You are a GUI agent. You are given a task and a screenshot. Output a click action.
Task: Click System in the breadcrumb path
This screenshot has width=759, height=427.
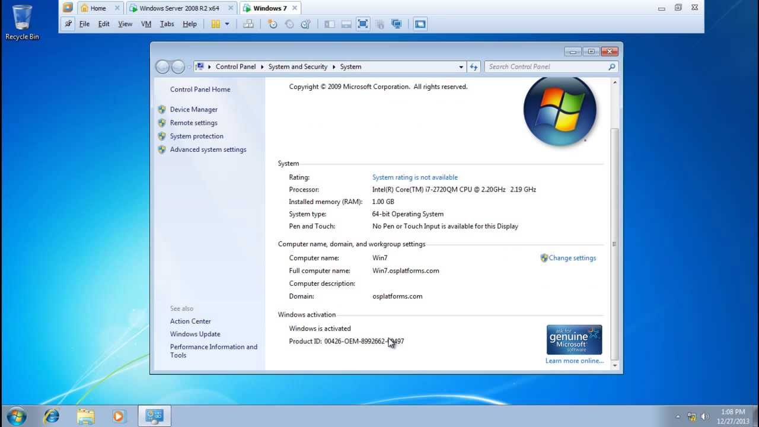(350, 66)
